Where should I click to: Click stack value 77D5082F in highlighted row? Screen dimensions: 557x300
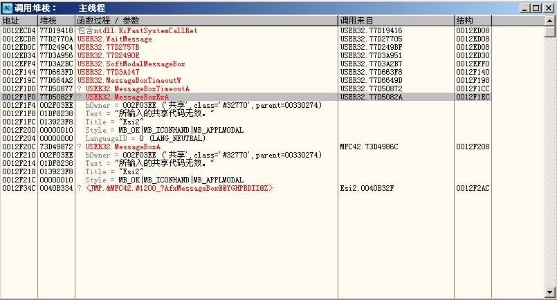(x=56, y=97)
